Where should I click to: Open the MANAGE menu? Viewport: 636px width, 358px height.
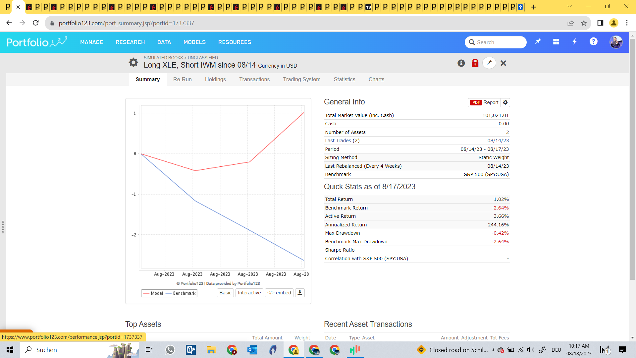pyautogui.click(x=91, y=42)
